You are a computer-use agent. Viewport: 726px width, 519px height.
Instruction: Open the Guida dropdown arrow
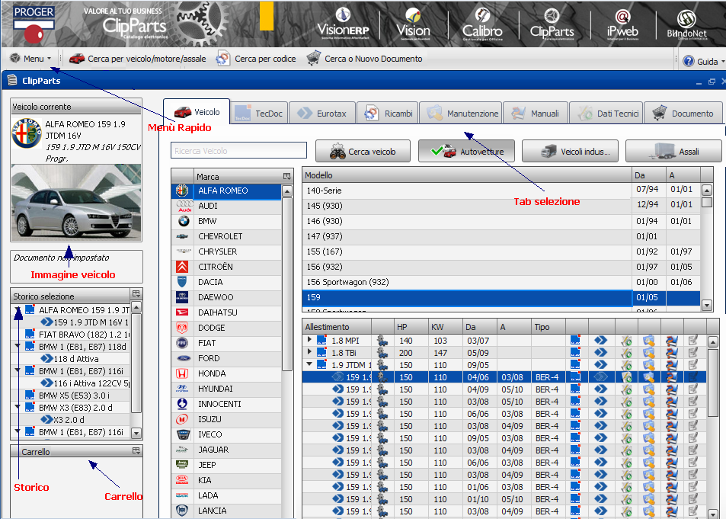click(722, 62)
